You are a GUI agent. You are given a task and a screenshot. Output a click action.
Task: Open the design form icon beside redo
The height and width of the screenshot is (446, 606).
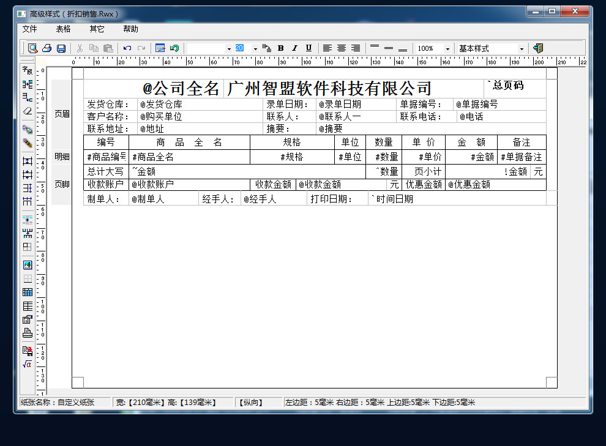click(x=160, y=48)
